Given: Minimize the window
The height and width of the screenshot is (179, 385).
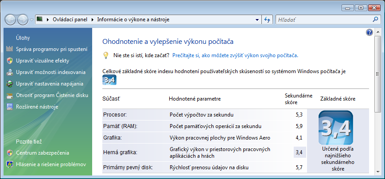Looking at the screenshot, I should coord(347,8).
